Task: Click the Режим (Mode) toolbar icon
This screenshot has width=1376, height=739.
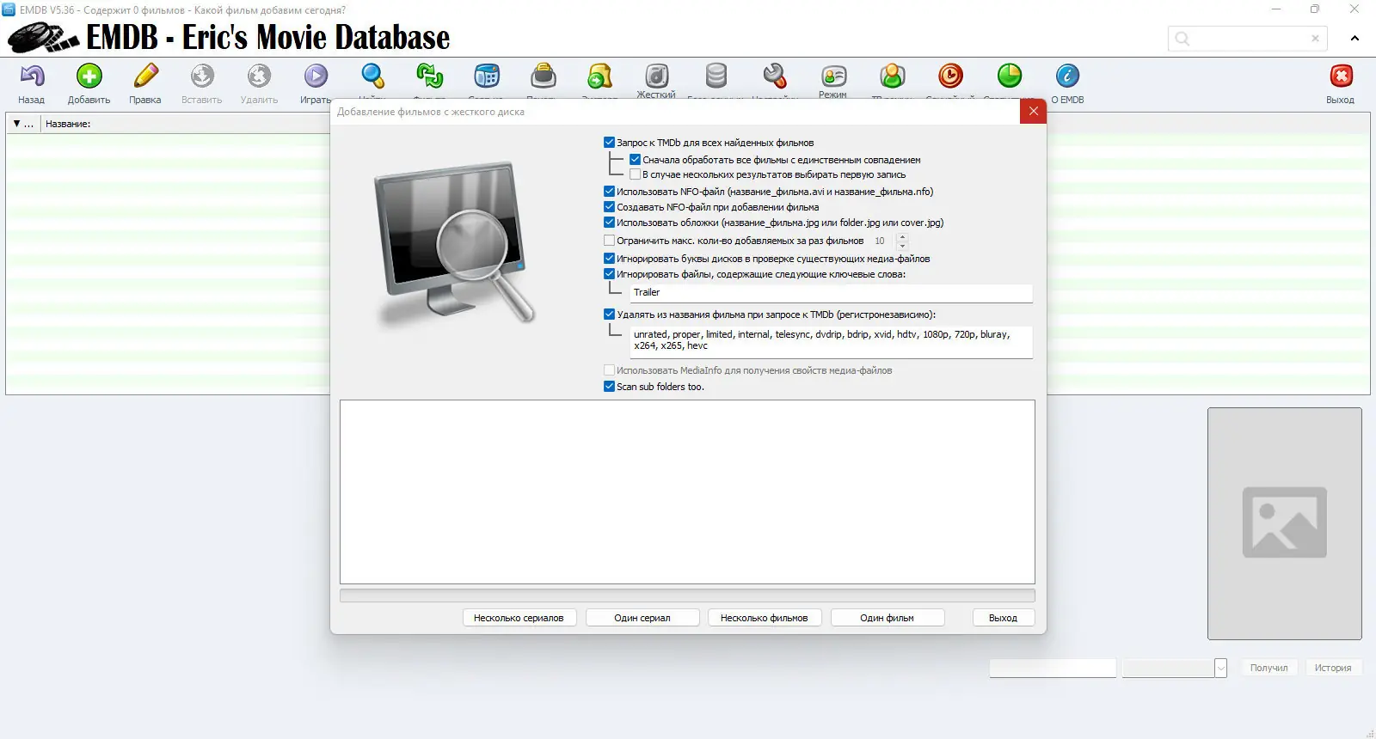Action: 833,76
